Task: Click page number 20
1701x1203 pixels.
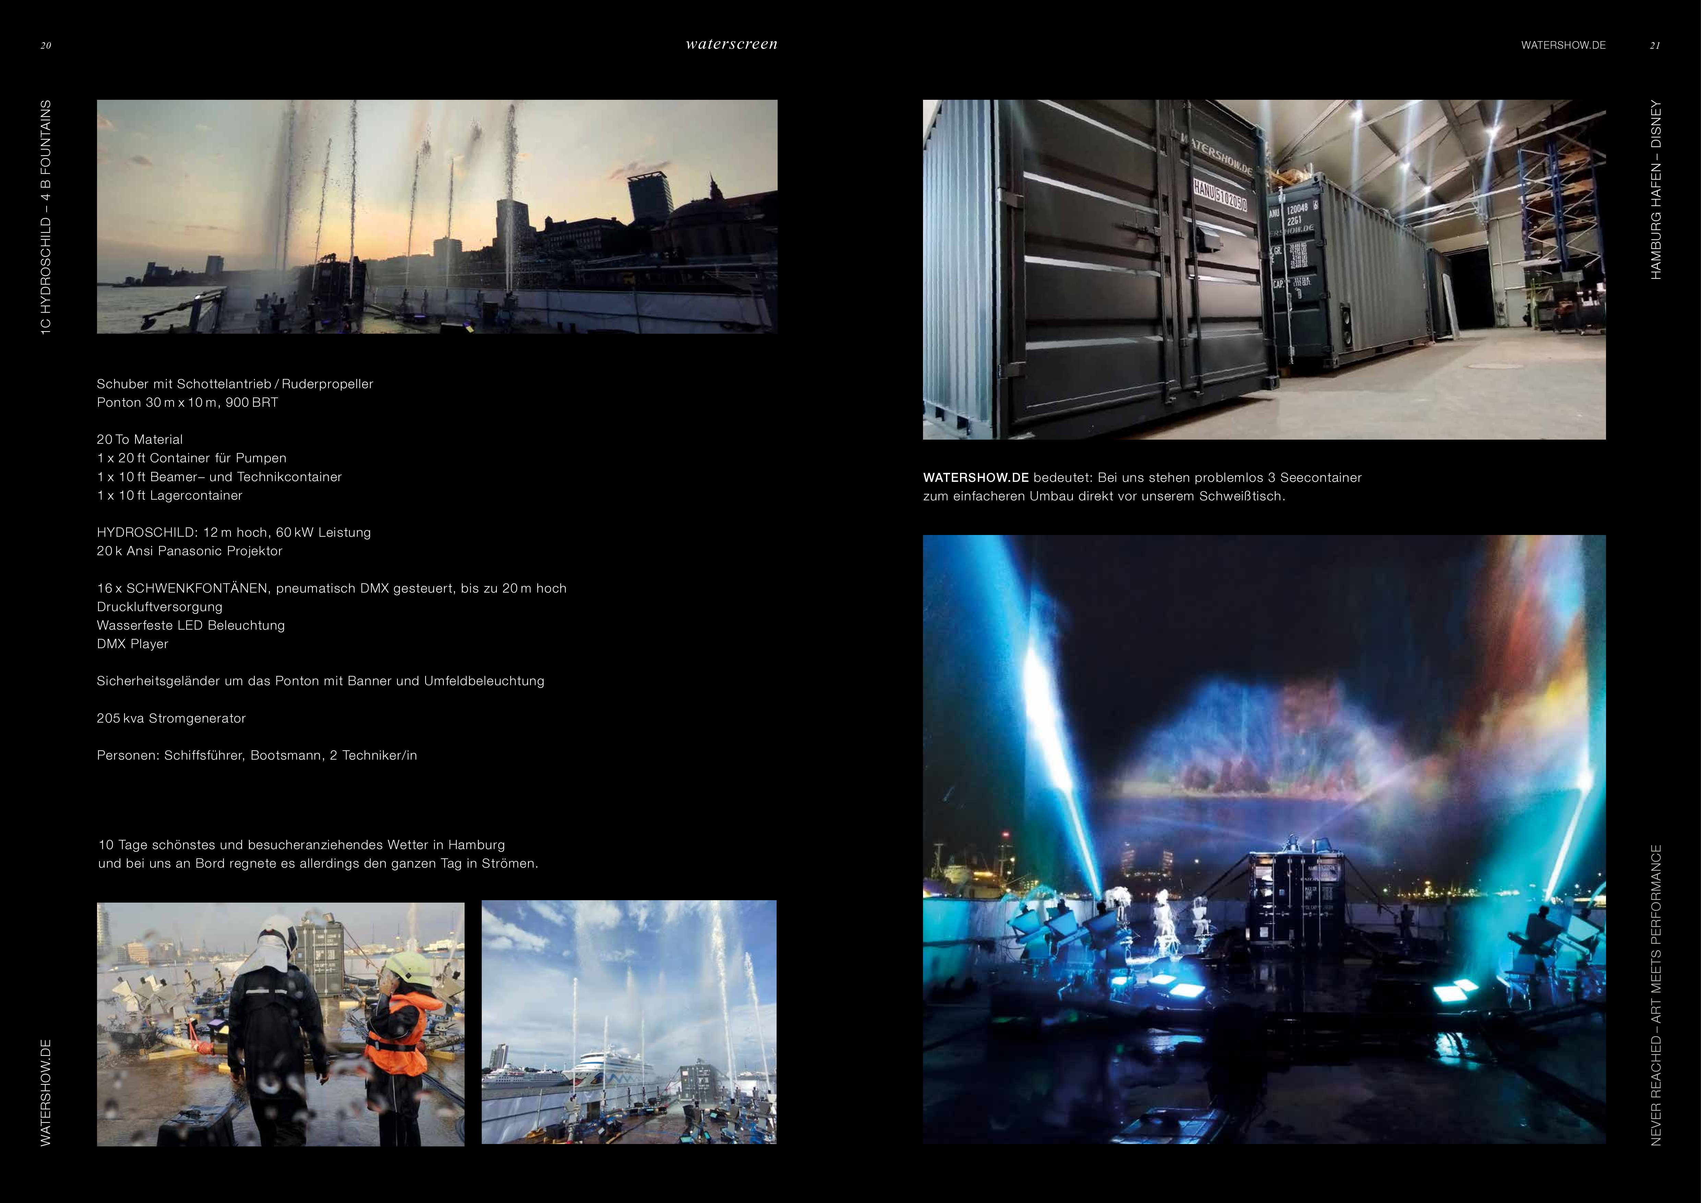Action: click(46, 46)
